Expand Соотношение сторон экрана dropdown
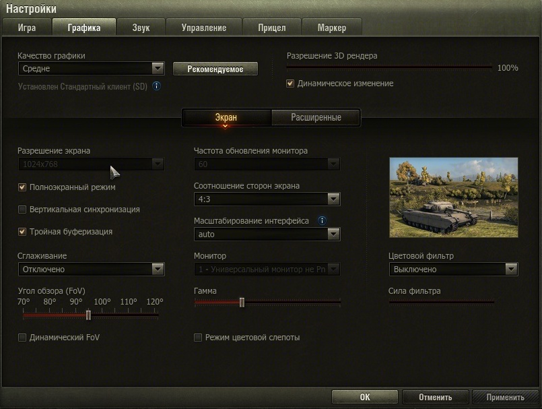Screen dimensions: 542x409 267,199
